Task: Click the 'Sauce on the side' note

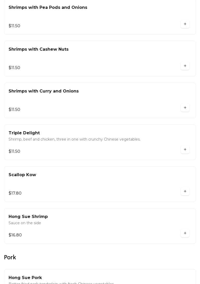Action: [x=25, y=223]
